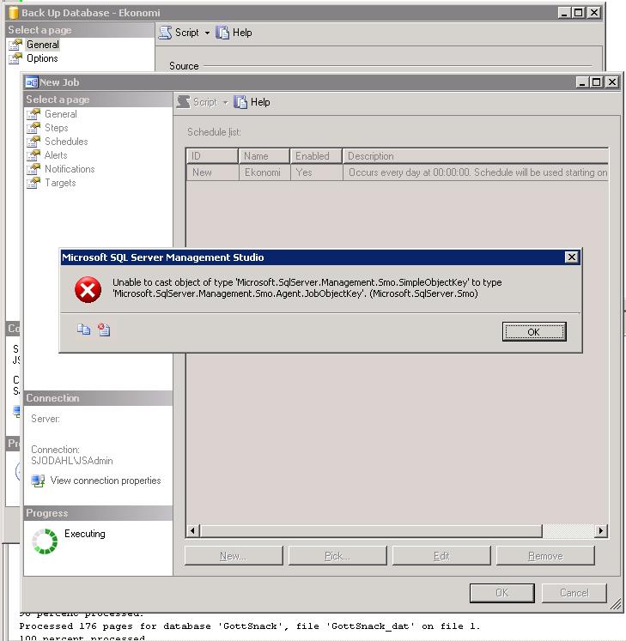Screen dimensions: 626x641
Task: Click the Remove schedule button
Action: point(545,556)
